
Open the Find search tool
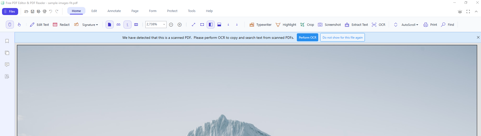coord(447,25)
